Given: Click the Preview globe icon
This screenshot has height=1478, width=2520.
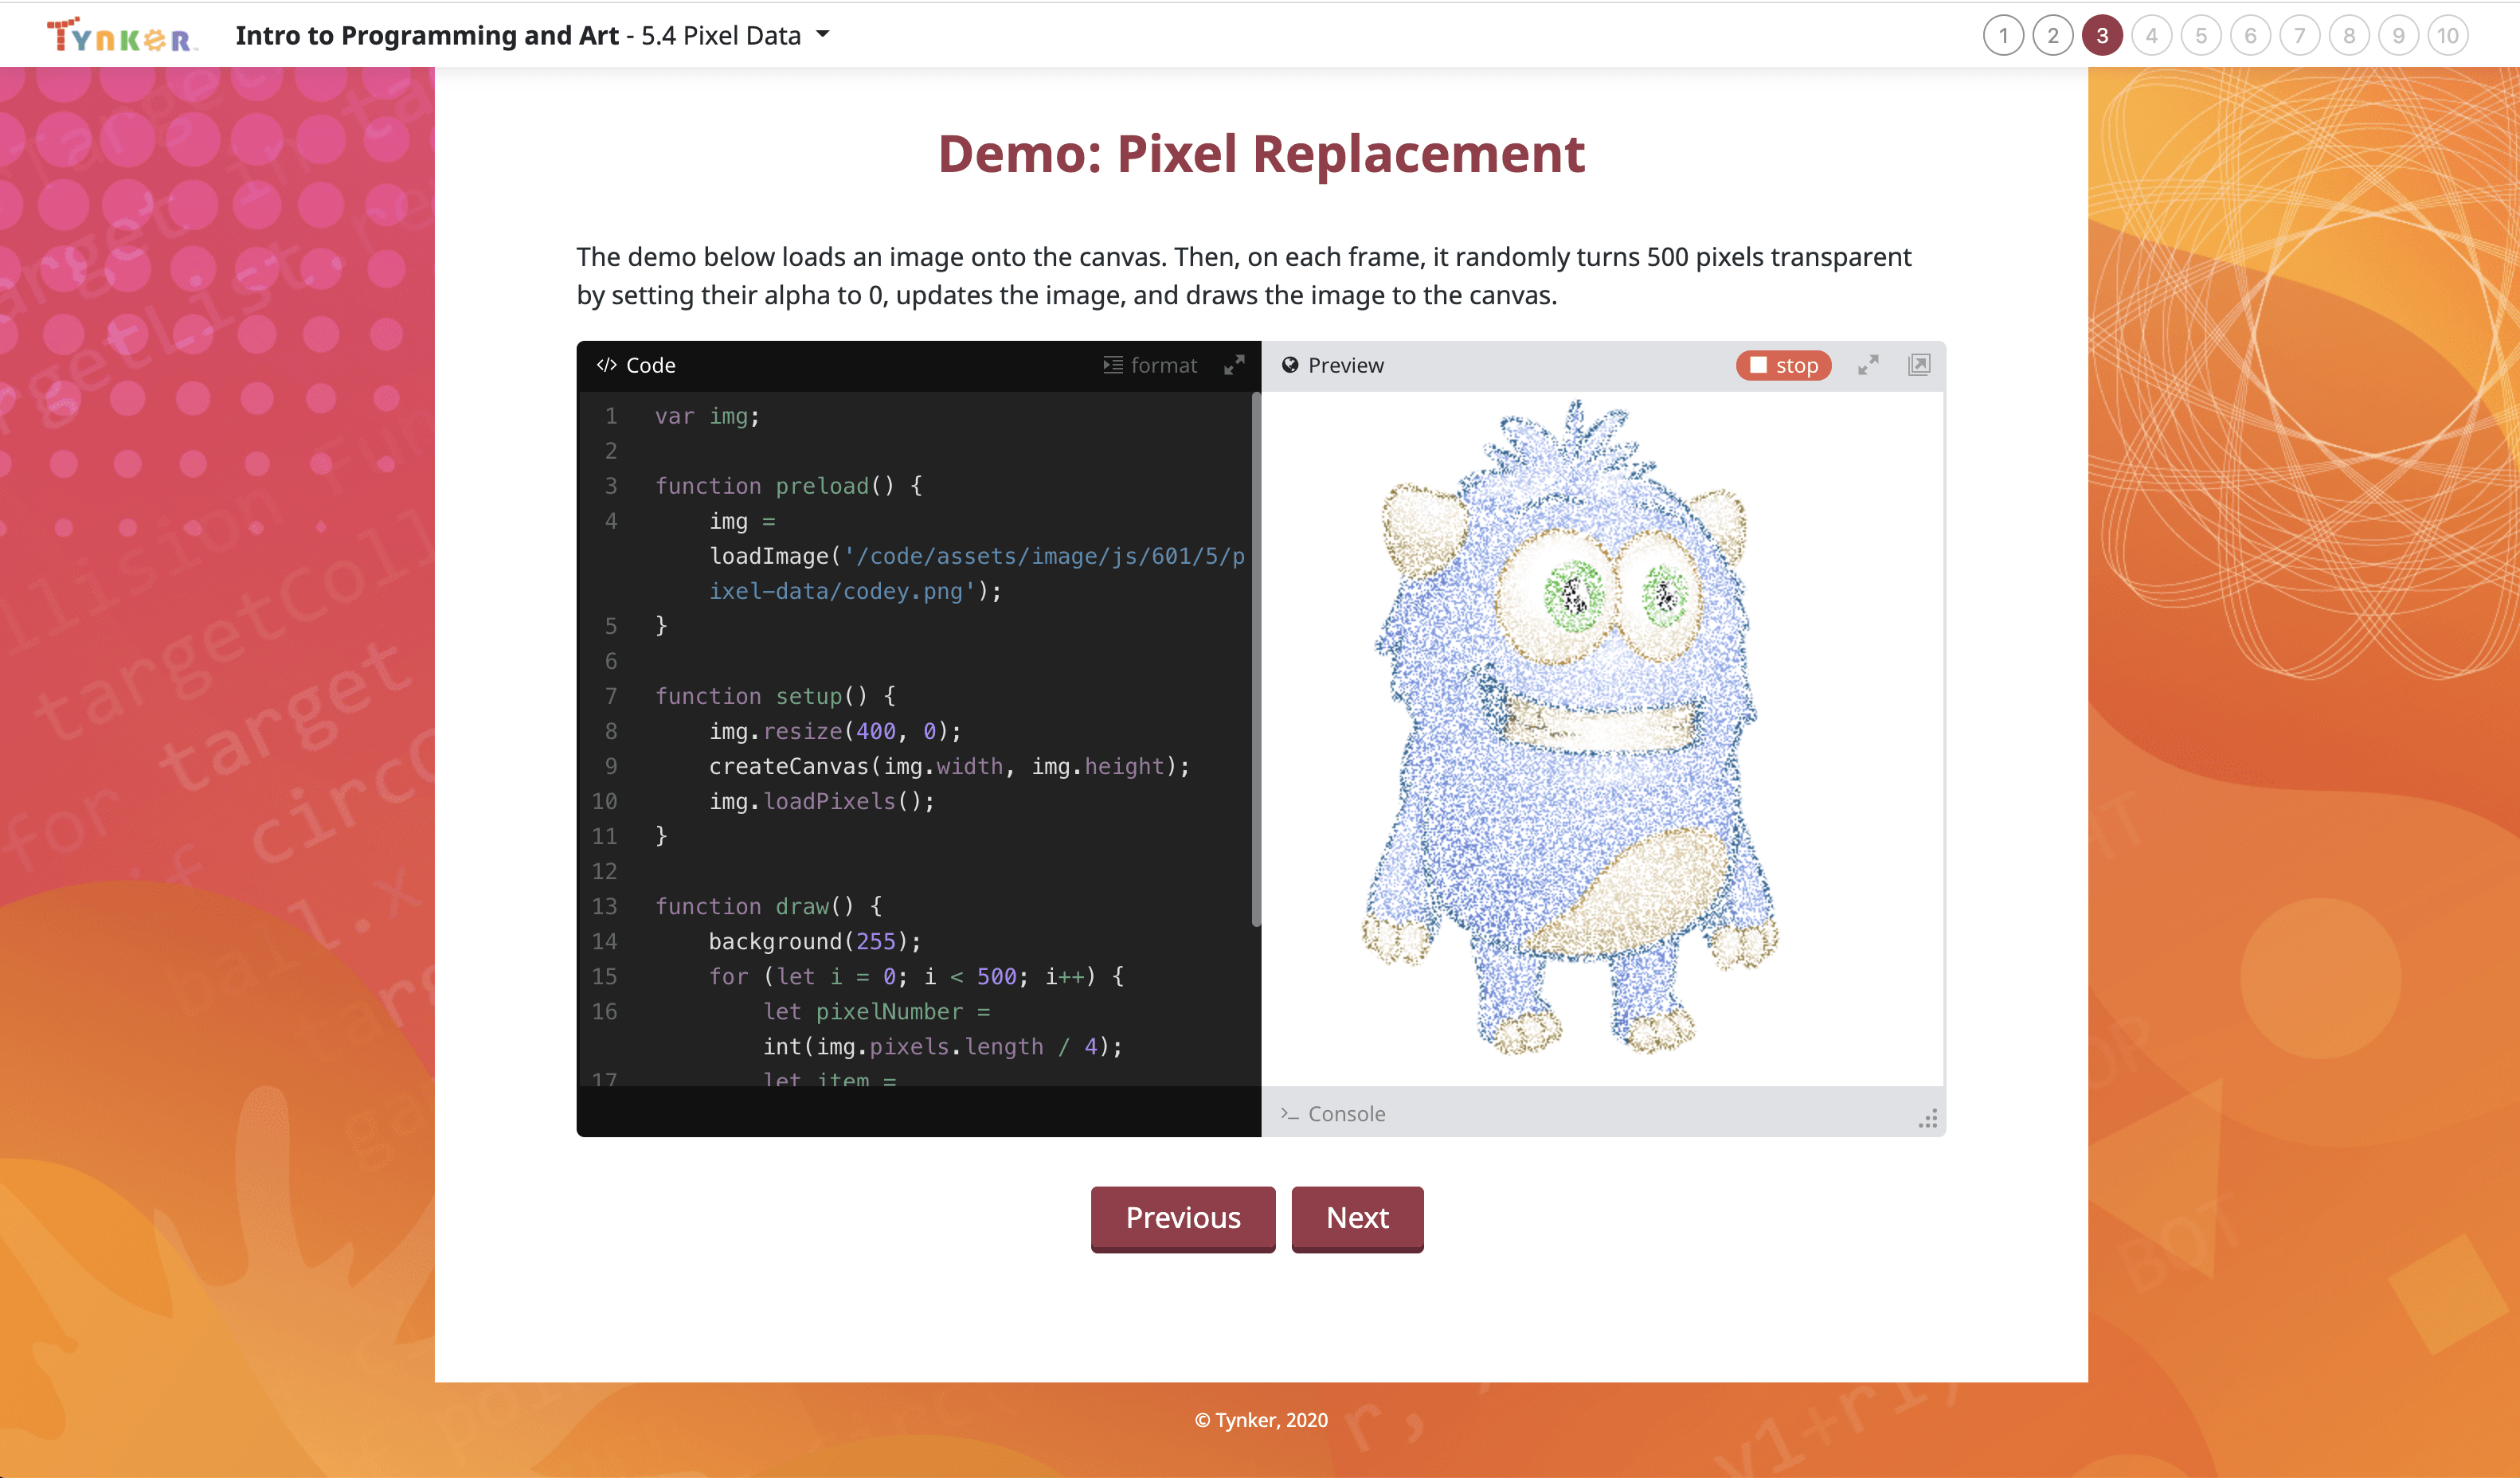Looking at the screenshot, I should 1290,365.
